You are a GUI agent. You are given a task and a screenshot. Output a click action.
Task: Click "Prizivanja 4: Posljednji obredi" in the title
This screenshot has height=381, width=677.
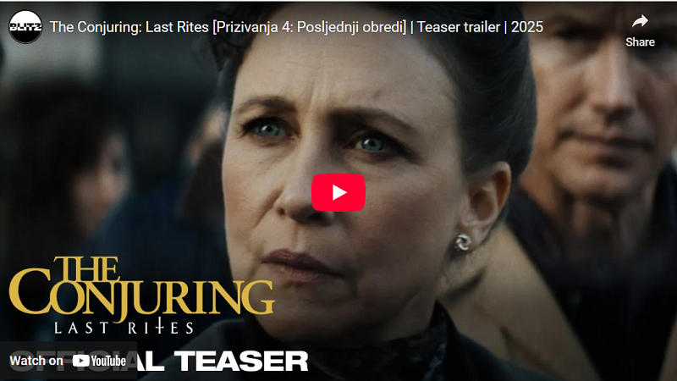click(x=309, y=27)
